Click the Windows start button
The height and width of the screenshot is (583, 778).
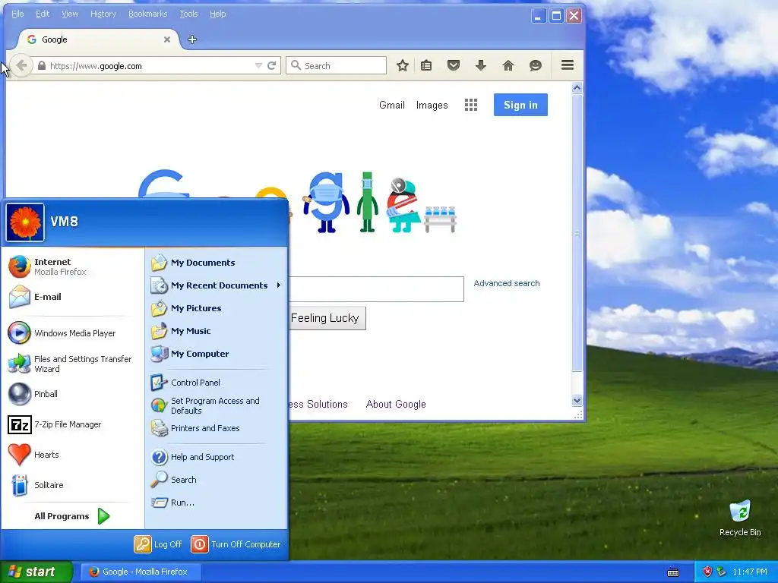(x=36, y=572)
